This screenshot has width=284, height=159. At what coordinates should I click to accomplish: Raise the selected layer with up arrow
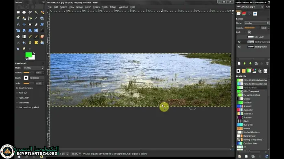coord(245,63)
